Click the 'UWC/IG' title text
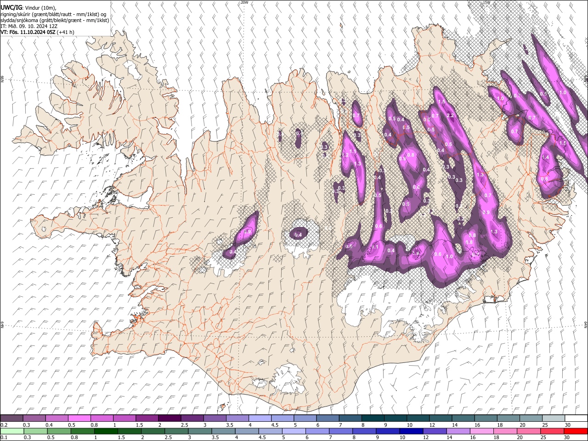588x441 pixels. click(x=11, y=8)
